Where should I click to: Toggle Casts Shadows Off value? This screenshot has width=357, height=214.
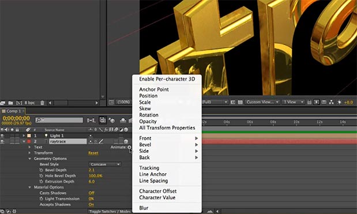point(91,193)
